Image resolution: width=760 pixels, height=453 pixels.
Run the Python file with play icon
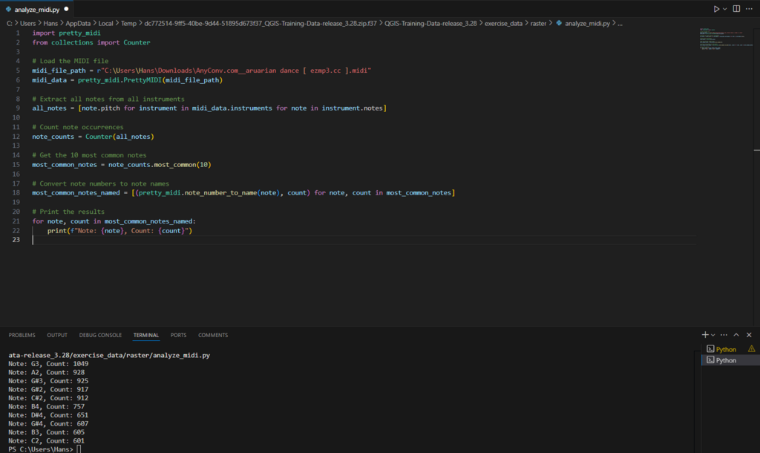pyautogui.click(x=716, y=9)
